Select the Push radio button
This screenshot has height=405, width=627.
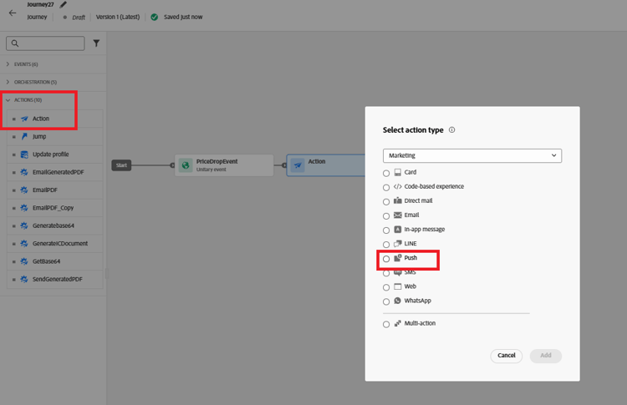(386, 259)
